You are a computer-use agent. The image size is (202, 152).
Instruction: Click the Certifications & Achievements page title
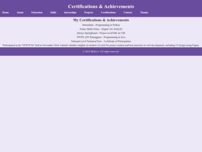coord(101,6)
